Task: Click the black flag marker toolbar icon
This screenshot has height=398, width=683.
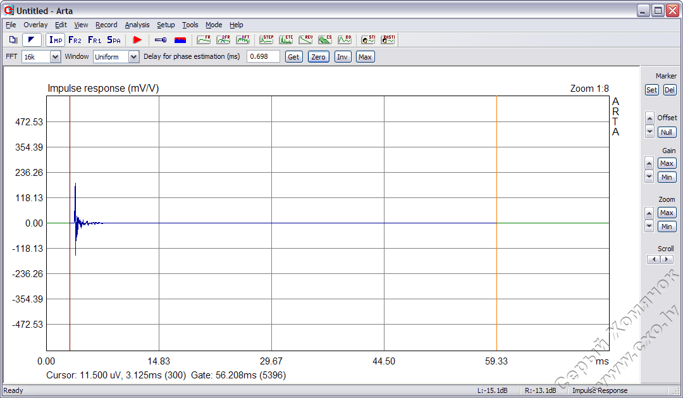Action: (x=32, y=40)
